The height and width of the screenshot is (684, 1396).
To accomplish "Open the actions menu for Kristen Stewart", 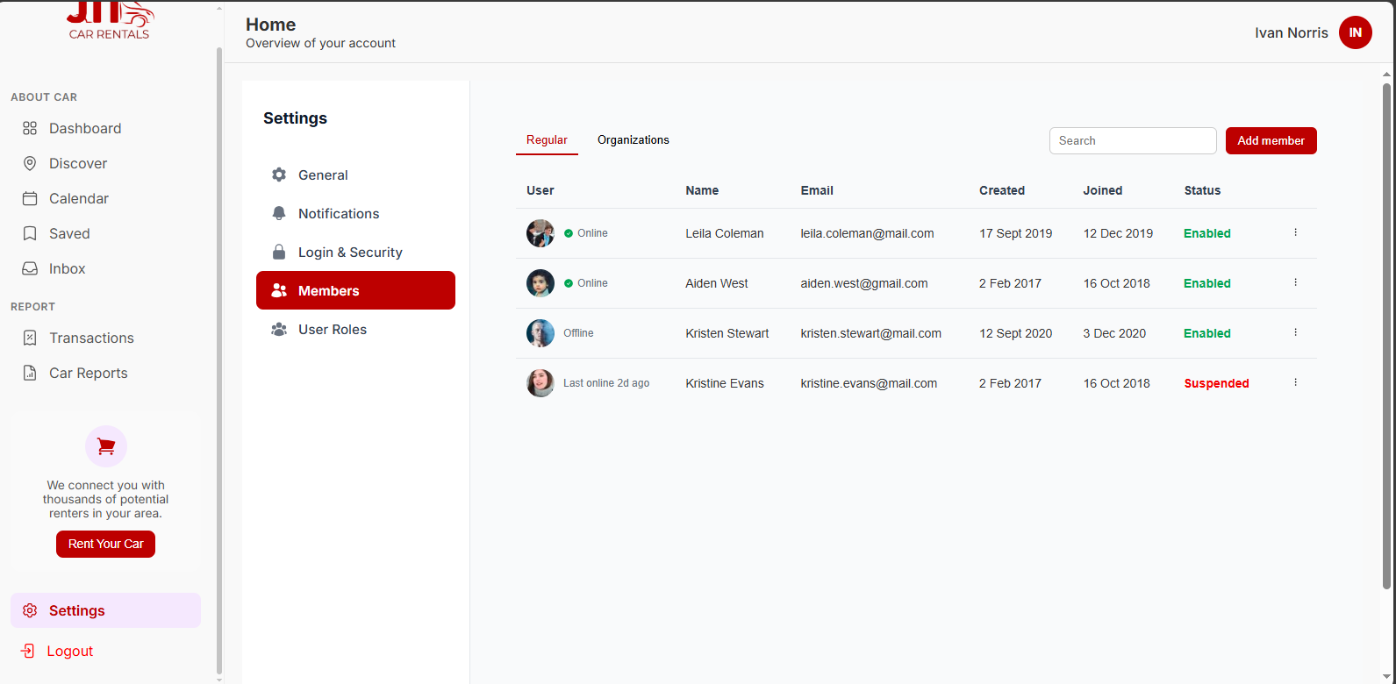I will click(1295, 332).
